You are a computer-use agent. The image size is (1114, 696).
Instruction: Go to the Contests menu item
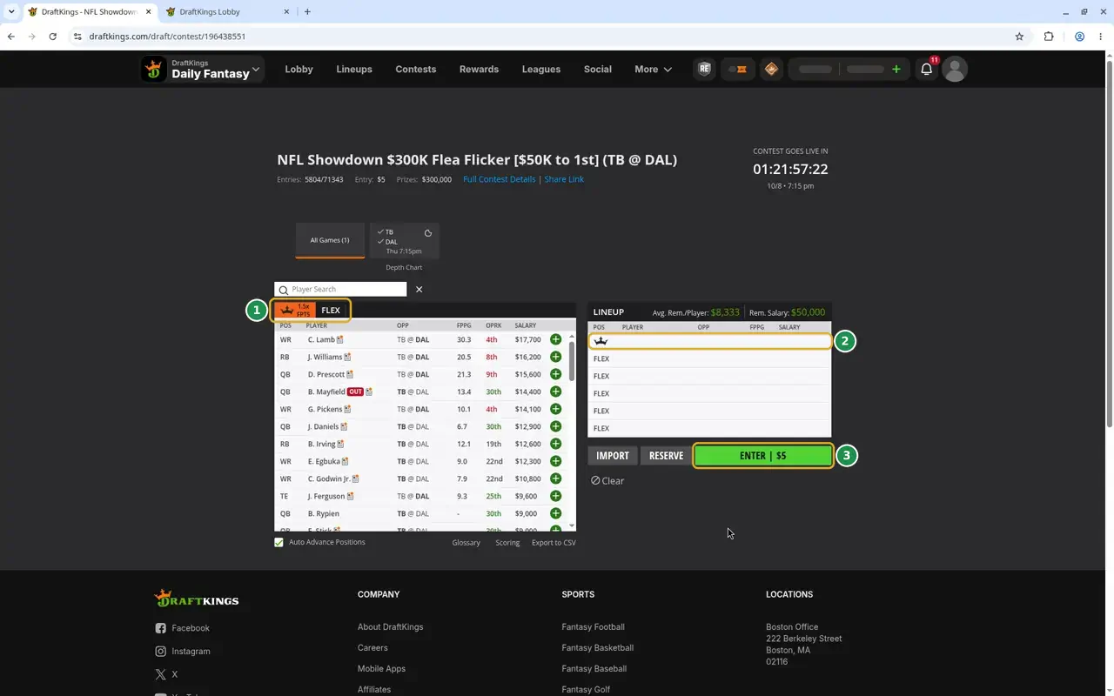click(x=415, y=70)
